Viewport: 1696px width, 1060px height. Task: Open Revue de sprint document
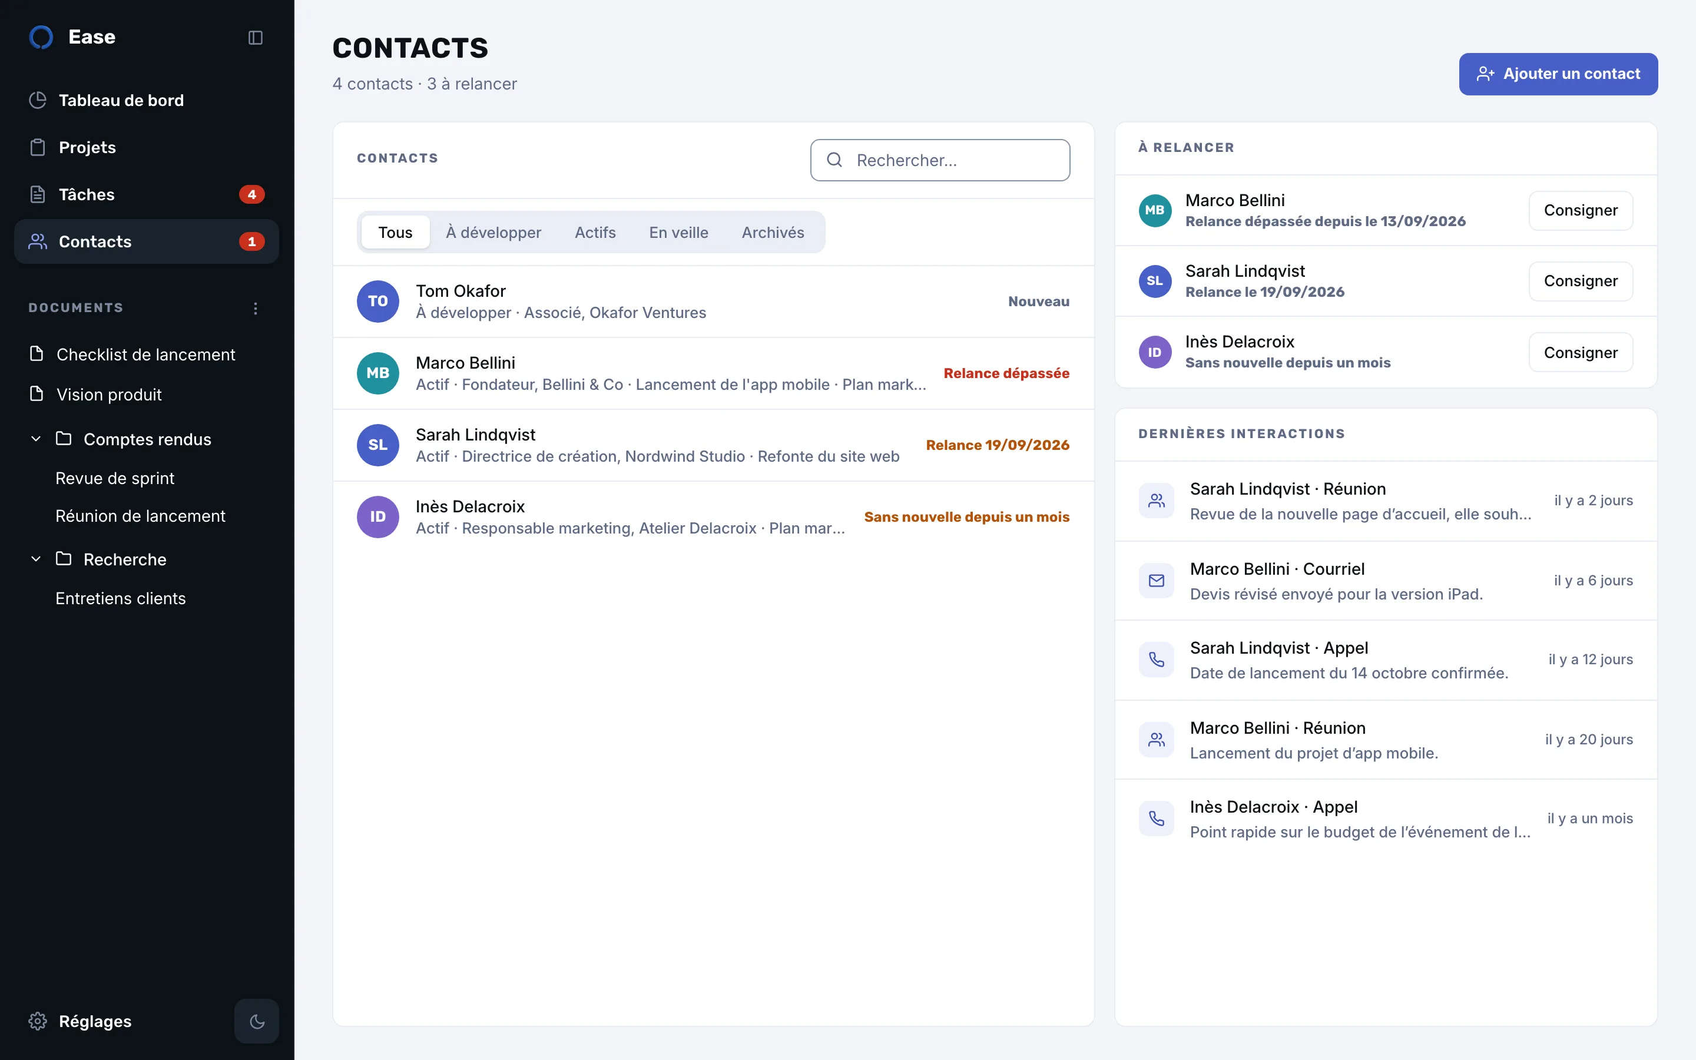115,478
